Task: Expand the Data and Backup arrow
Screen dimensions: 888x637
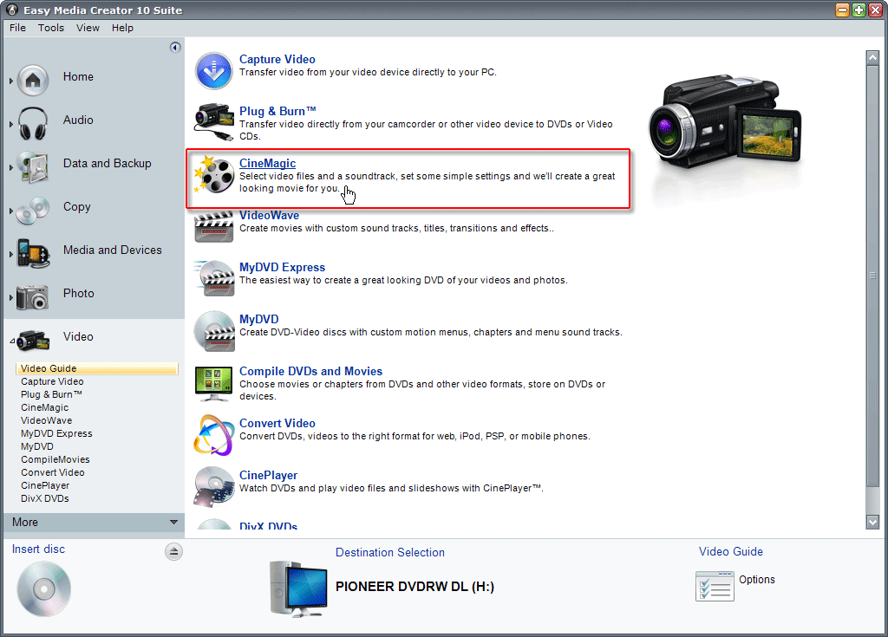Action: [x=10, y=167]
